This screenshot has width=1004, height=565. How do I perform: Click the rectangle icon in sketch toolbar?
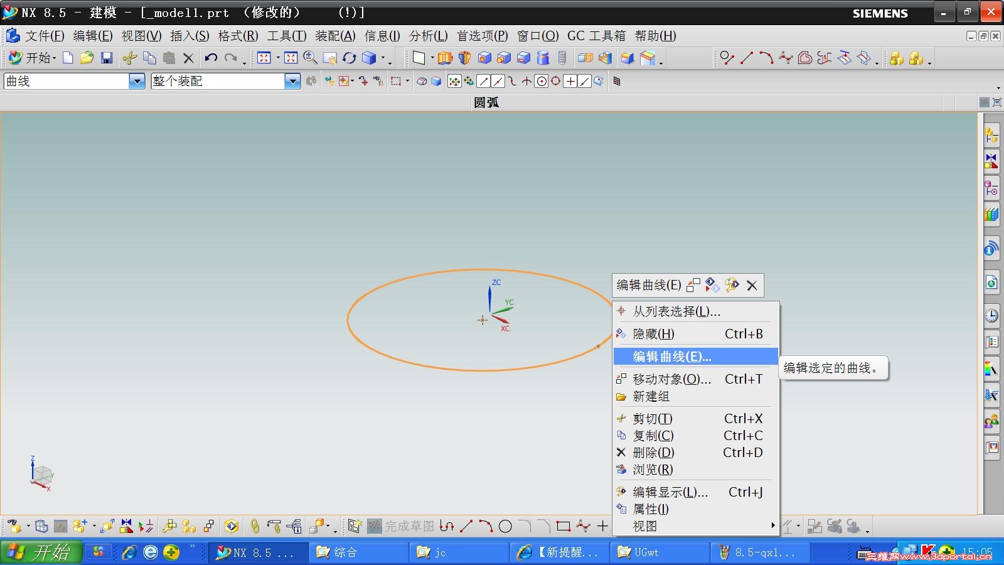tap(563, 526)
